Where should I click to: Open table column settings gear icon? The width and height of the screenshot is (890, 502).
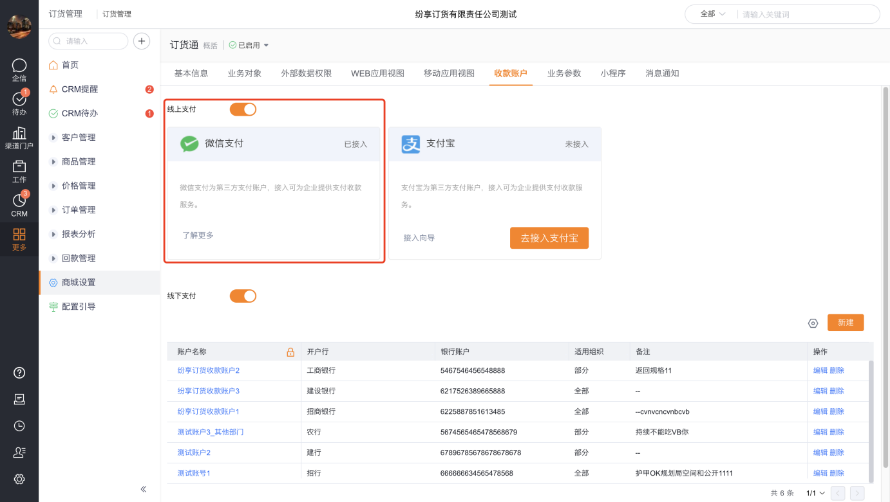813,323
